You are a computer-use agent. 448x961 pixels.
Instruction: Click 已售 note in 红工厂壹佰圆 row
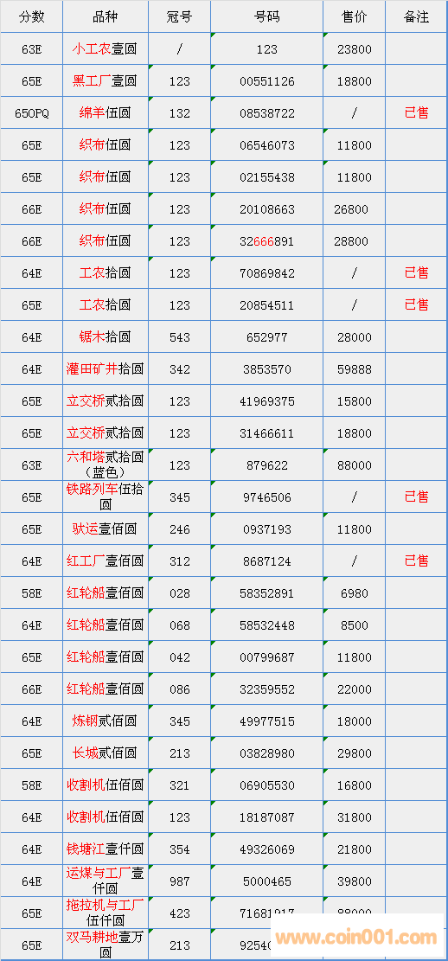[417, 561]
